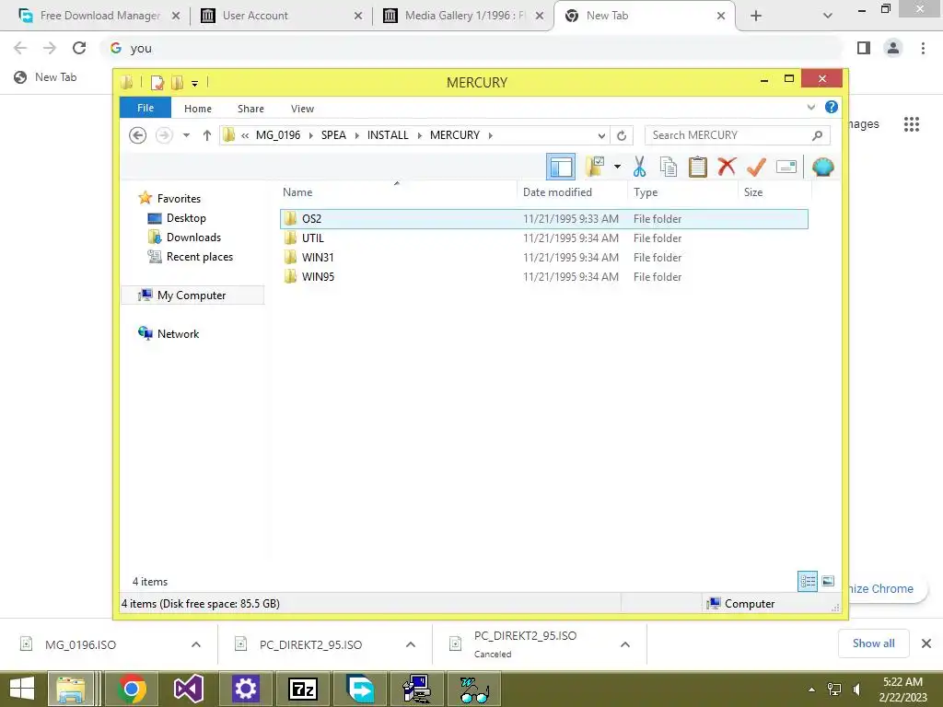The image size is (943, 707).
Task: Select Favorites in navigation pane
Action: (x=179, y=199)
